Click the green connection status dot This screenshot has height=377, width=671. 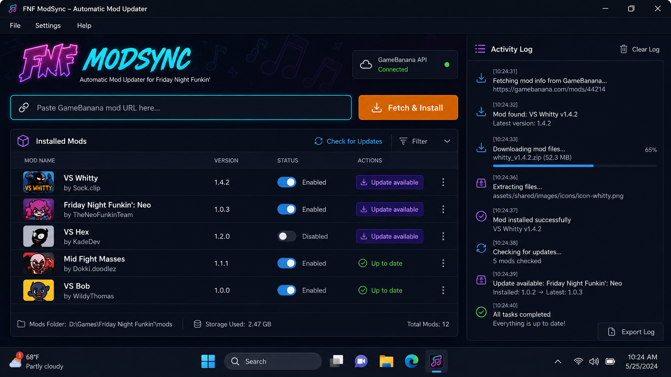(447, 65)
